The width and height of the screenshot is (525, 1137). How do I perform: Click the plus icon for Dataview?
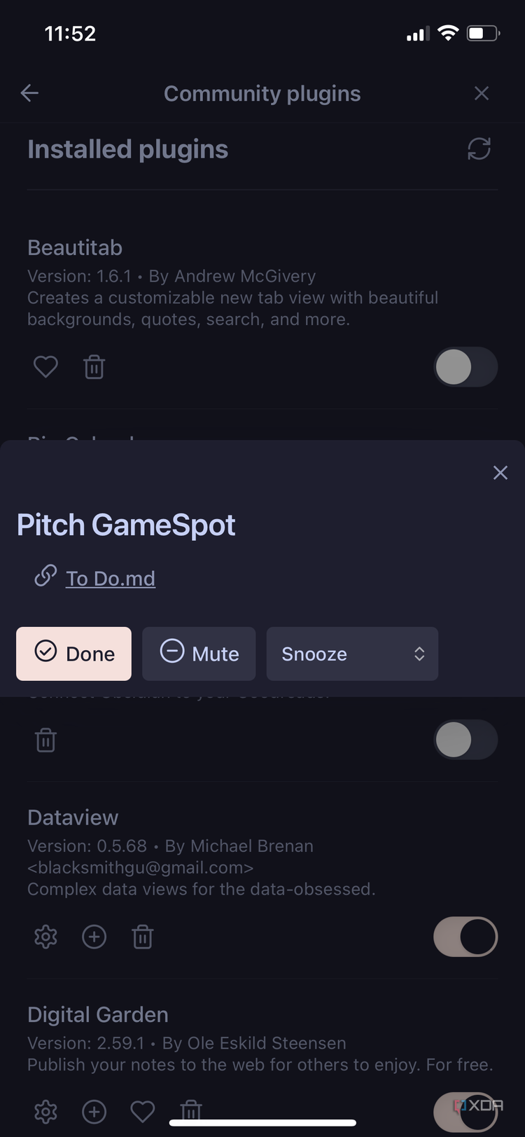[94, 937]
